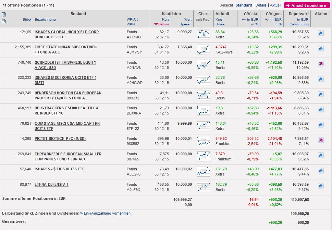Click the magenta action arrow for Schroder ISF Taiwanese Equity
The height and width of the screenshot is (230, 332).
[321, 64]
